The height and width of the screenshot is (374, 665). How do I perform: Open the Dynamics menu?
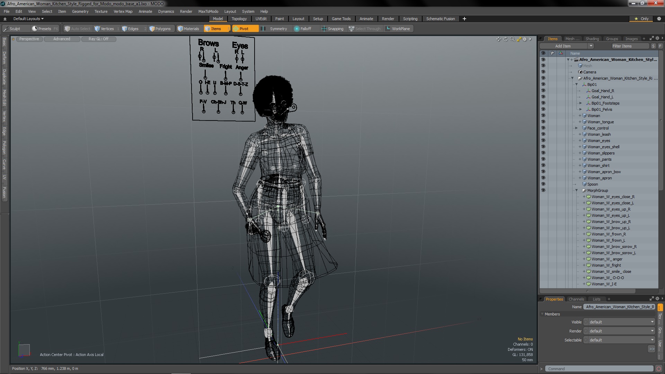click(166, 11)
